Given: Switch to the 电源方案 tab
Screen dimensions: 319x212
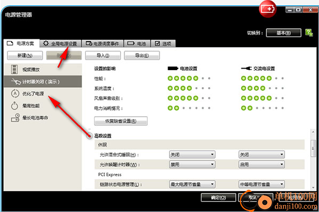Looking at the screenshot, I should (x=21, y=43).
